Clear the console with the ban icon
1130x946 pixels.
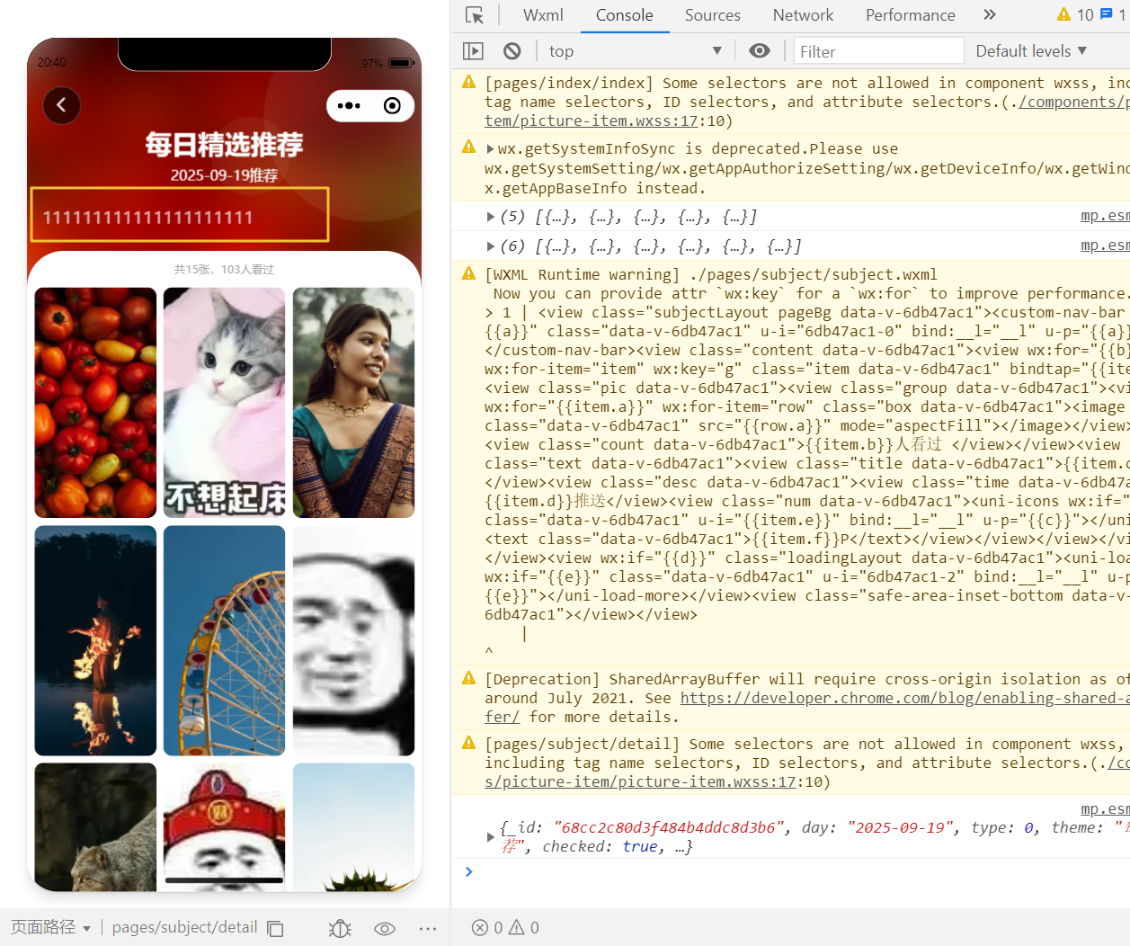512,51
